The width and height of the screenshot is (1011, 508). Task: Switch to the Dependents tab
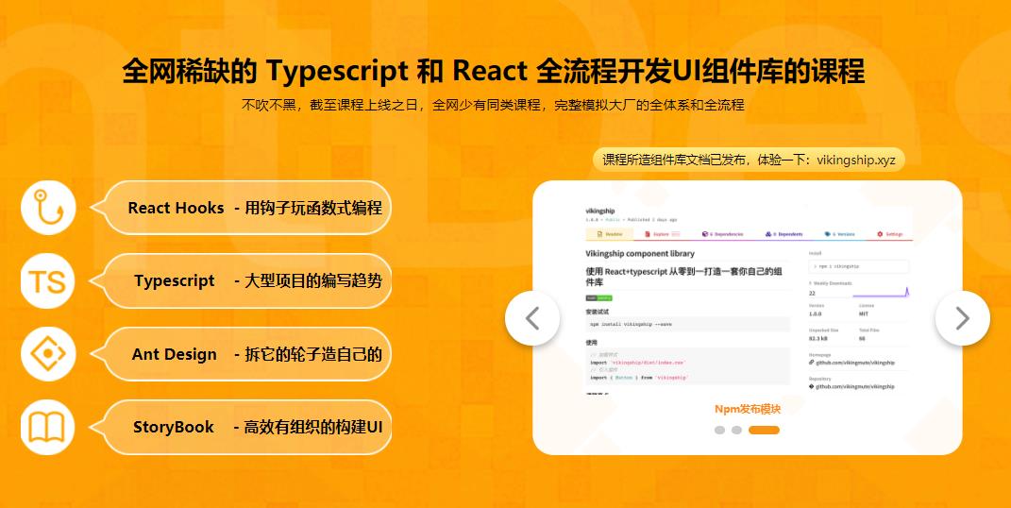click(x=784, y=234)
